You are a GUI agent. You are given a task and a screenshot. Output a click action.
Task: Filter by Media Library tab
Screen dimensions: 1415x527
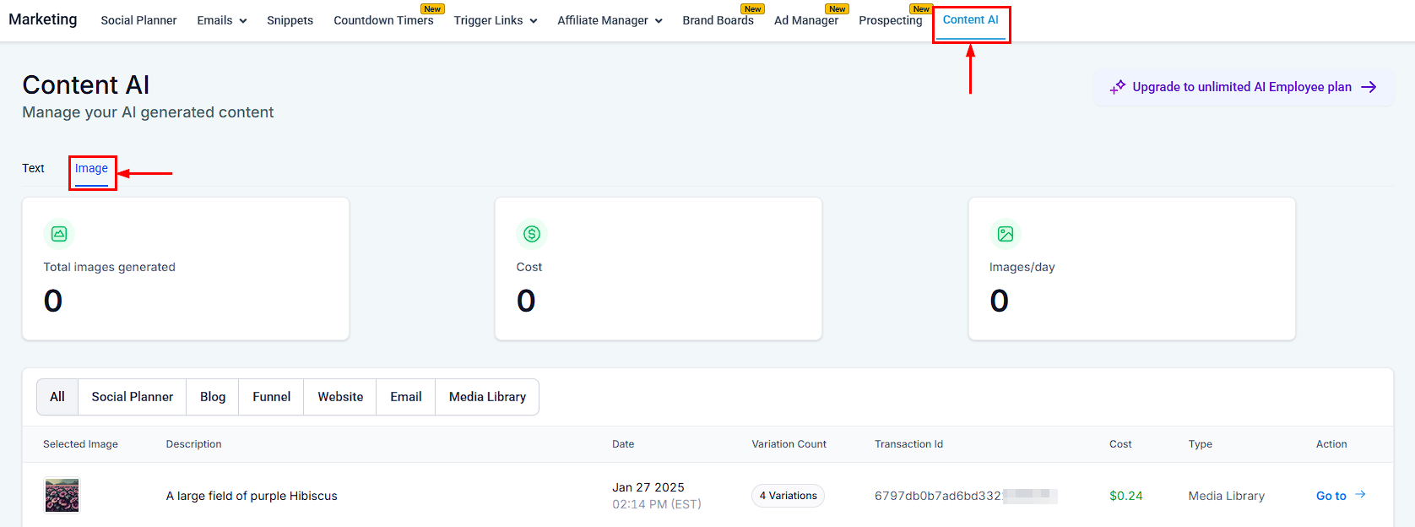pyautogui.click(x=487, y=397)
